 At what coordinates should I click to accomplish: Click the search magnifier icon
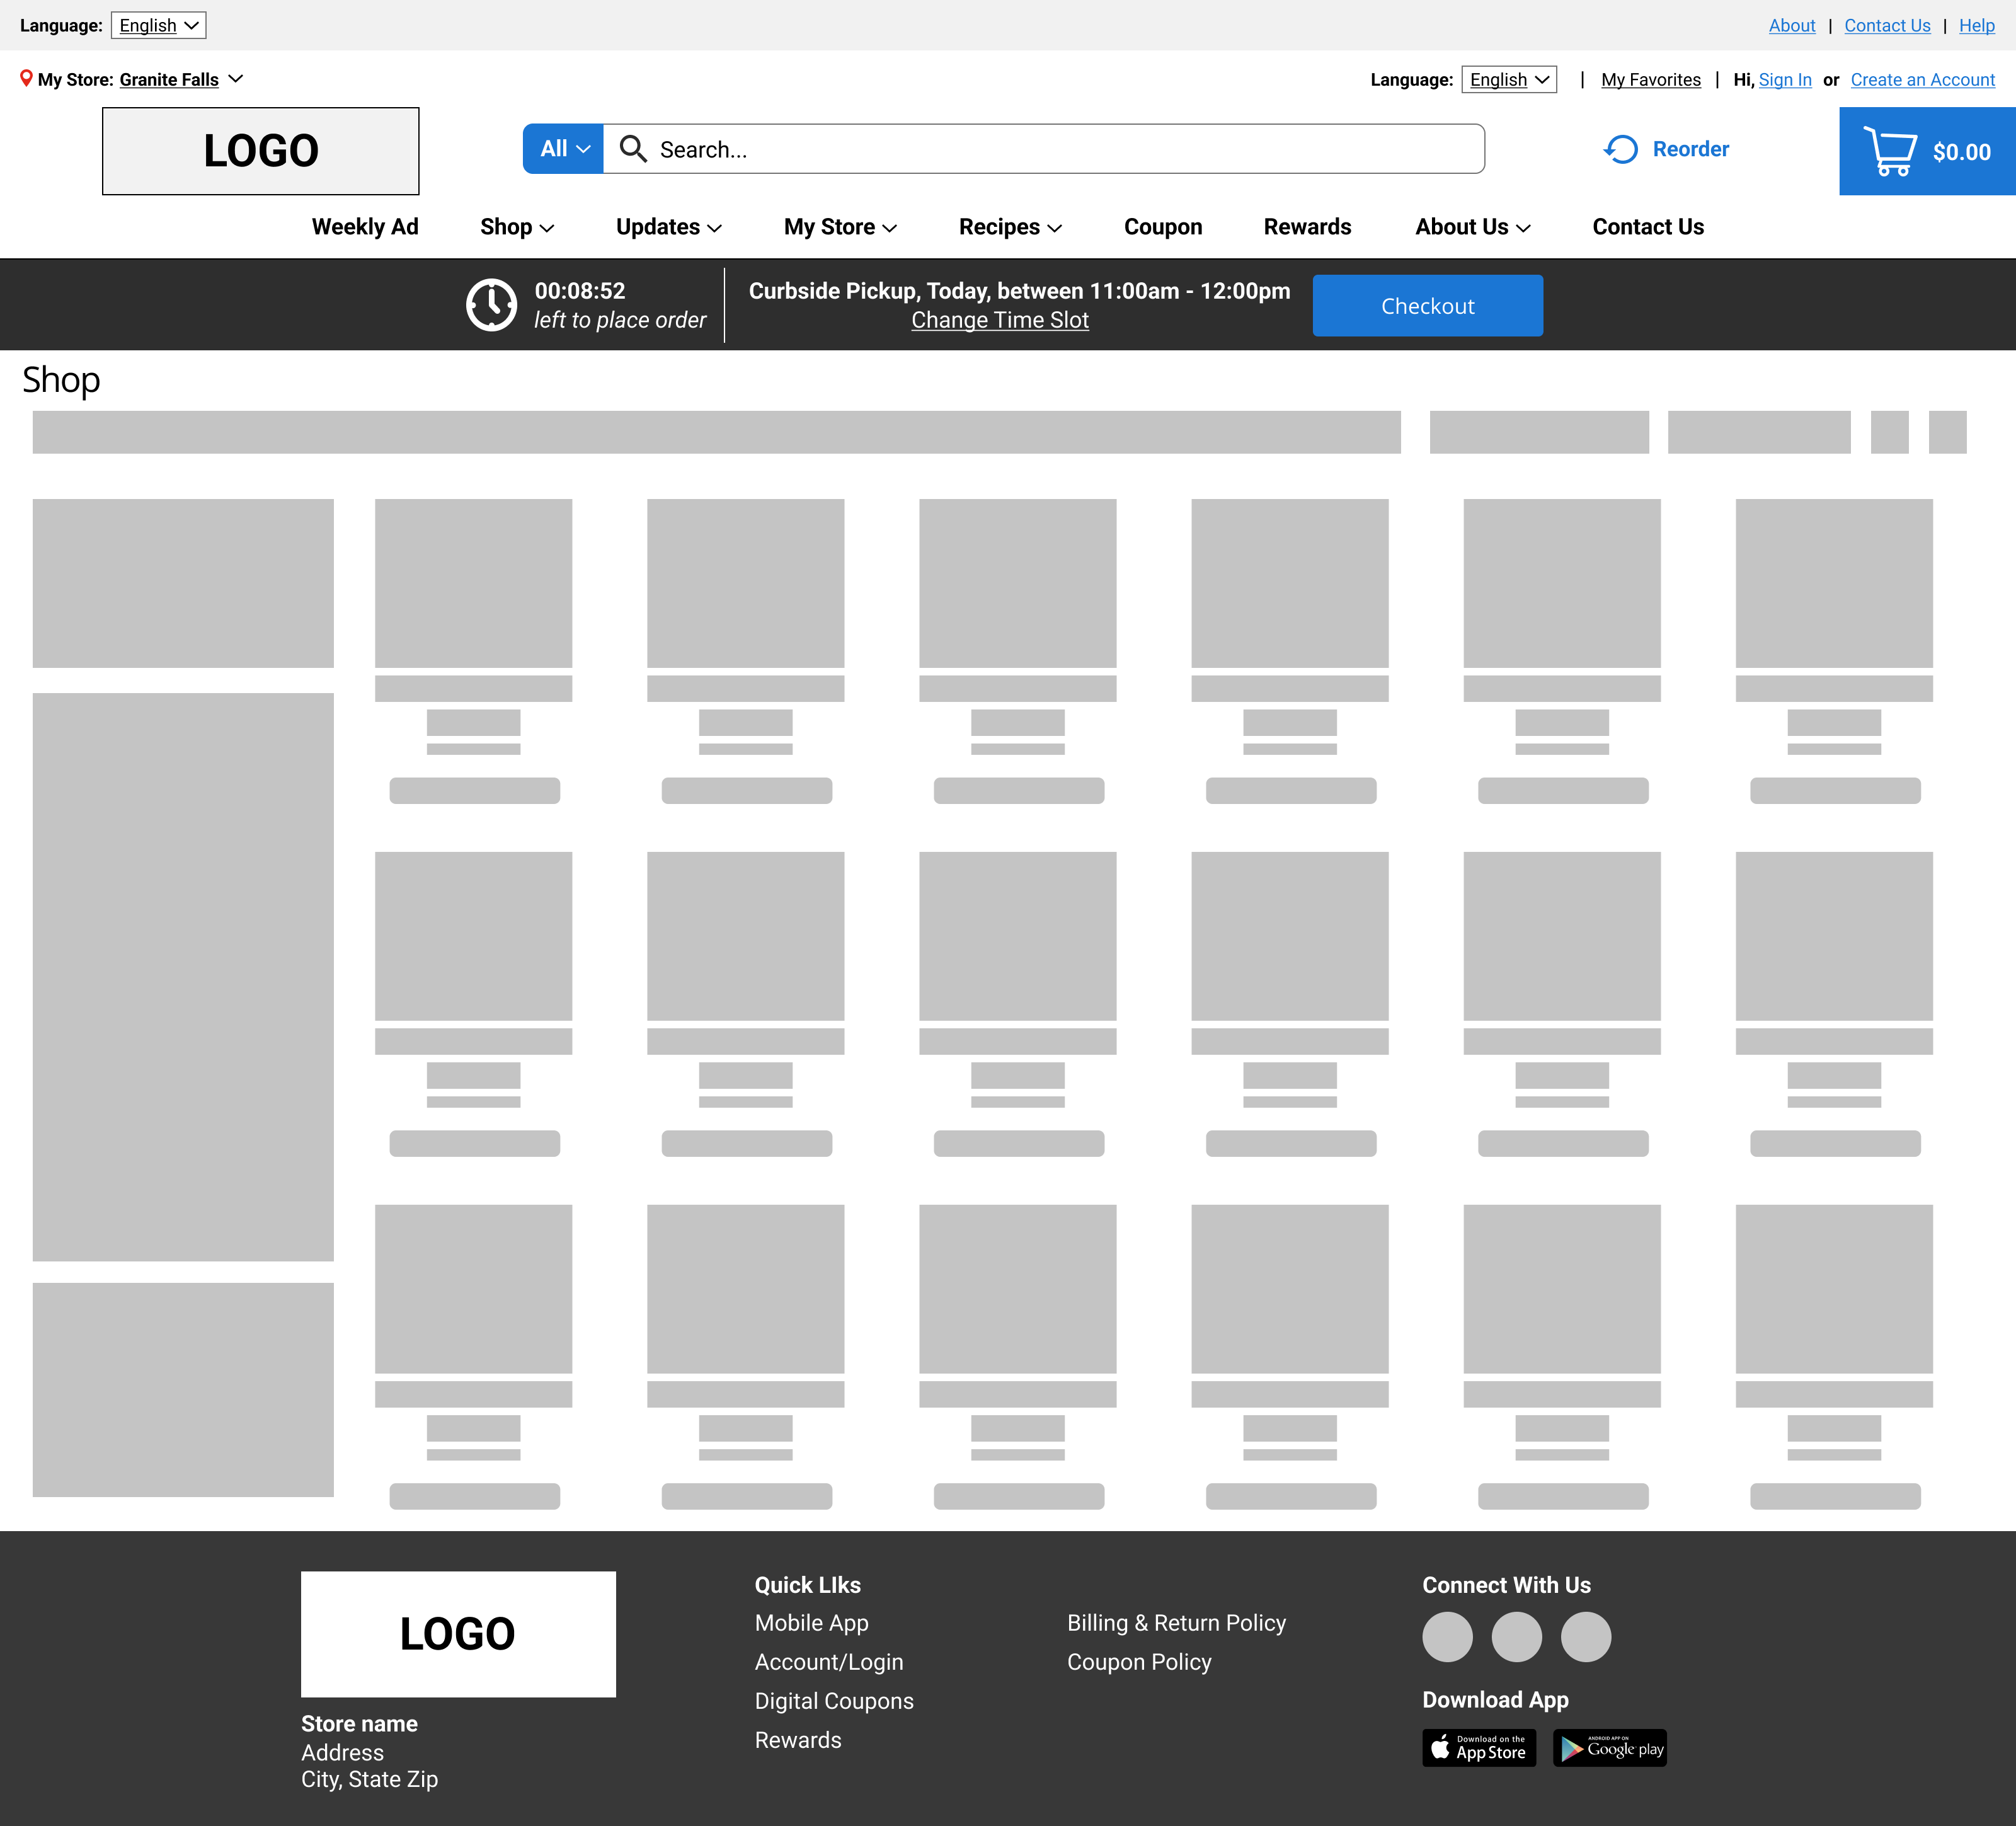[633, 149]
